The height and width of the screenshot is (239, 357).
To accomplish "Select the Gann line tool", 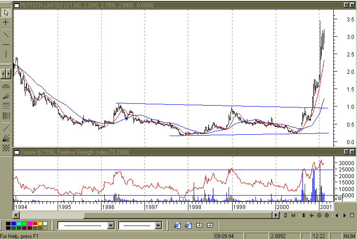I will coord(6,128).
